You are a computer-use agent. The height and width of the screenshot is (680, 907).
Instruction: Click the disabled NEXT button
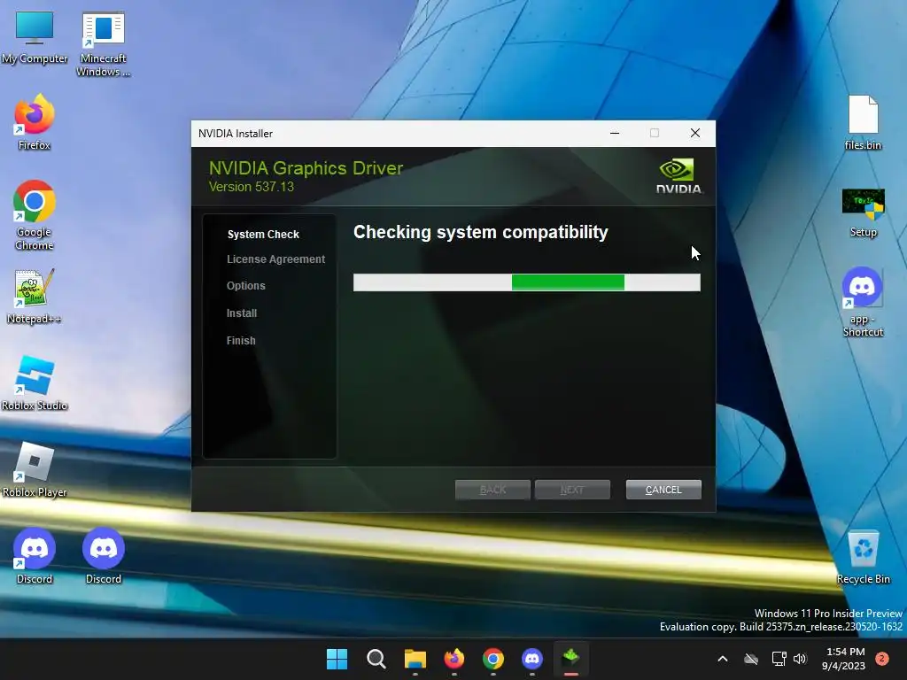(572, 490)
